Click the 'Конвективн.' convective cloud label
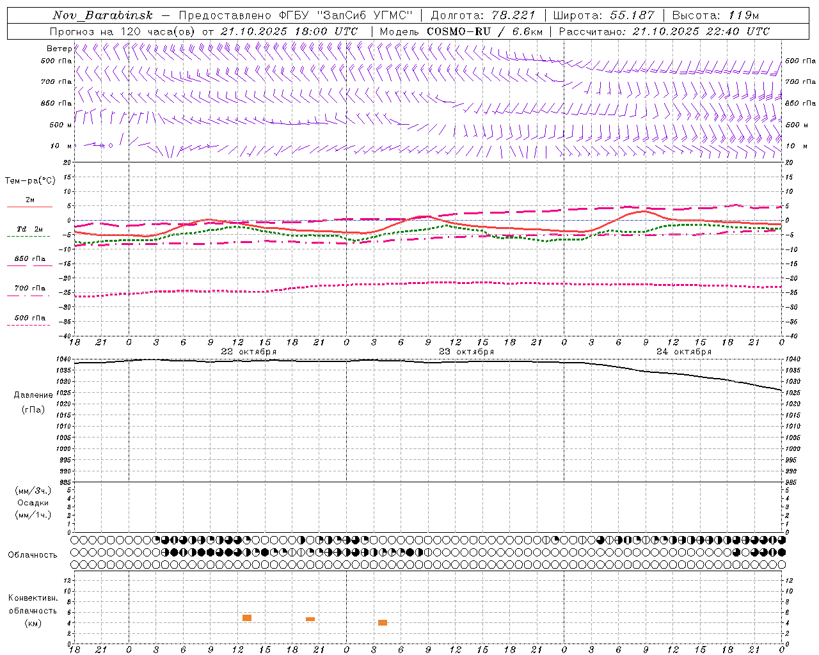The width and height of the screenshot is (819, 655). [33, 598]
